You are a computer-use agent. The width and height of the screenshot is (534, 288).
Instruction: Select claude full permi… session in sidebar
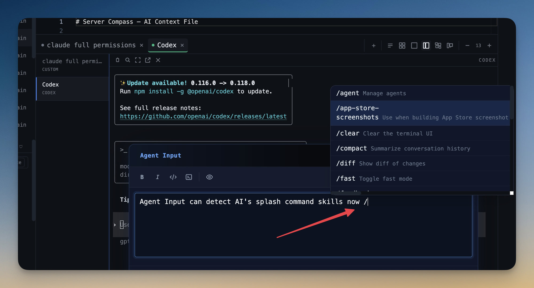tap(72, 65)
